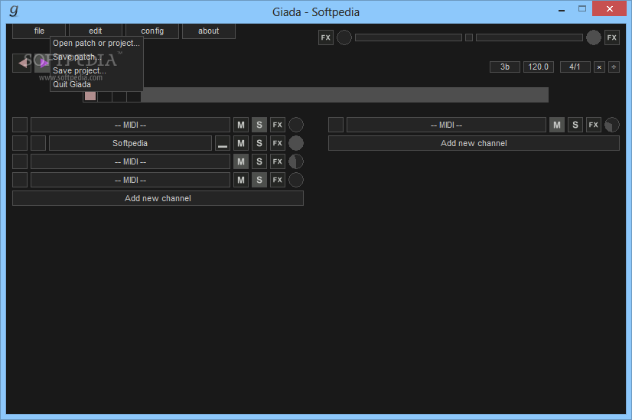Click the -- MIDI -- channel below Softpedia
This screenshot has height=420, width=632.
(130, 161)
